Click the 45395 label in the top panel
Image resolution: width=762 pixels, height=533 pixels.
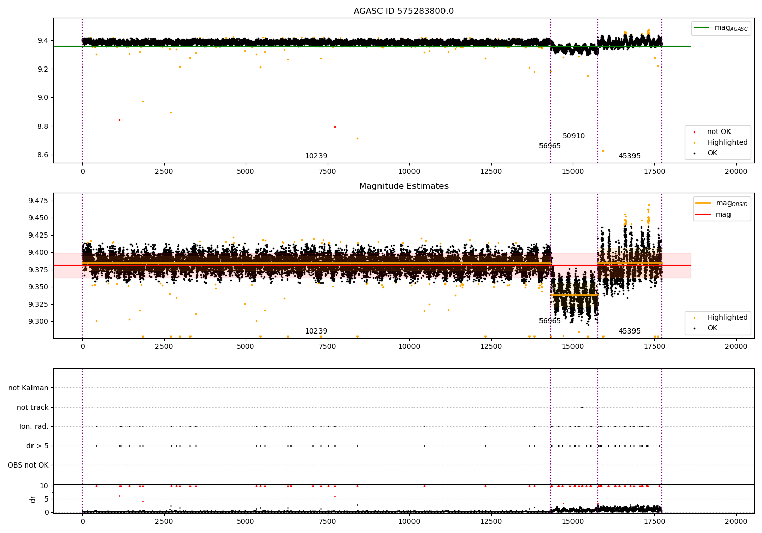[x=629, y=156]
